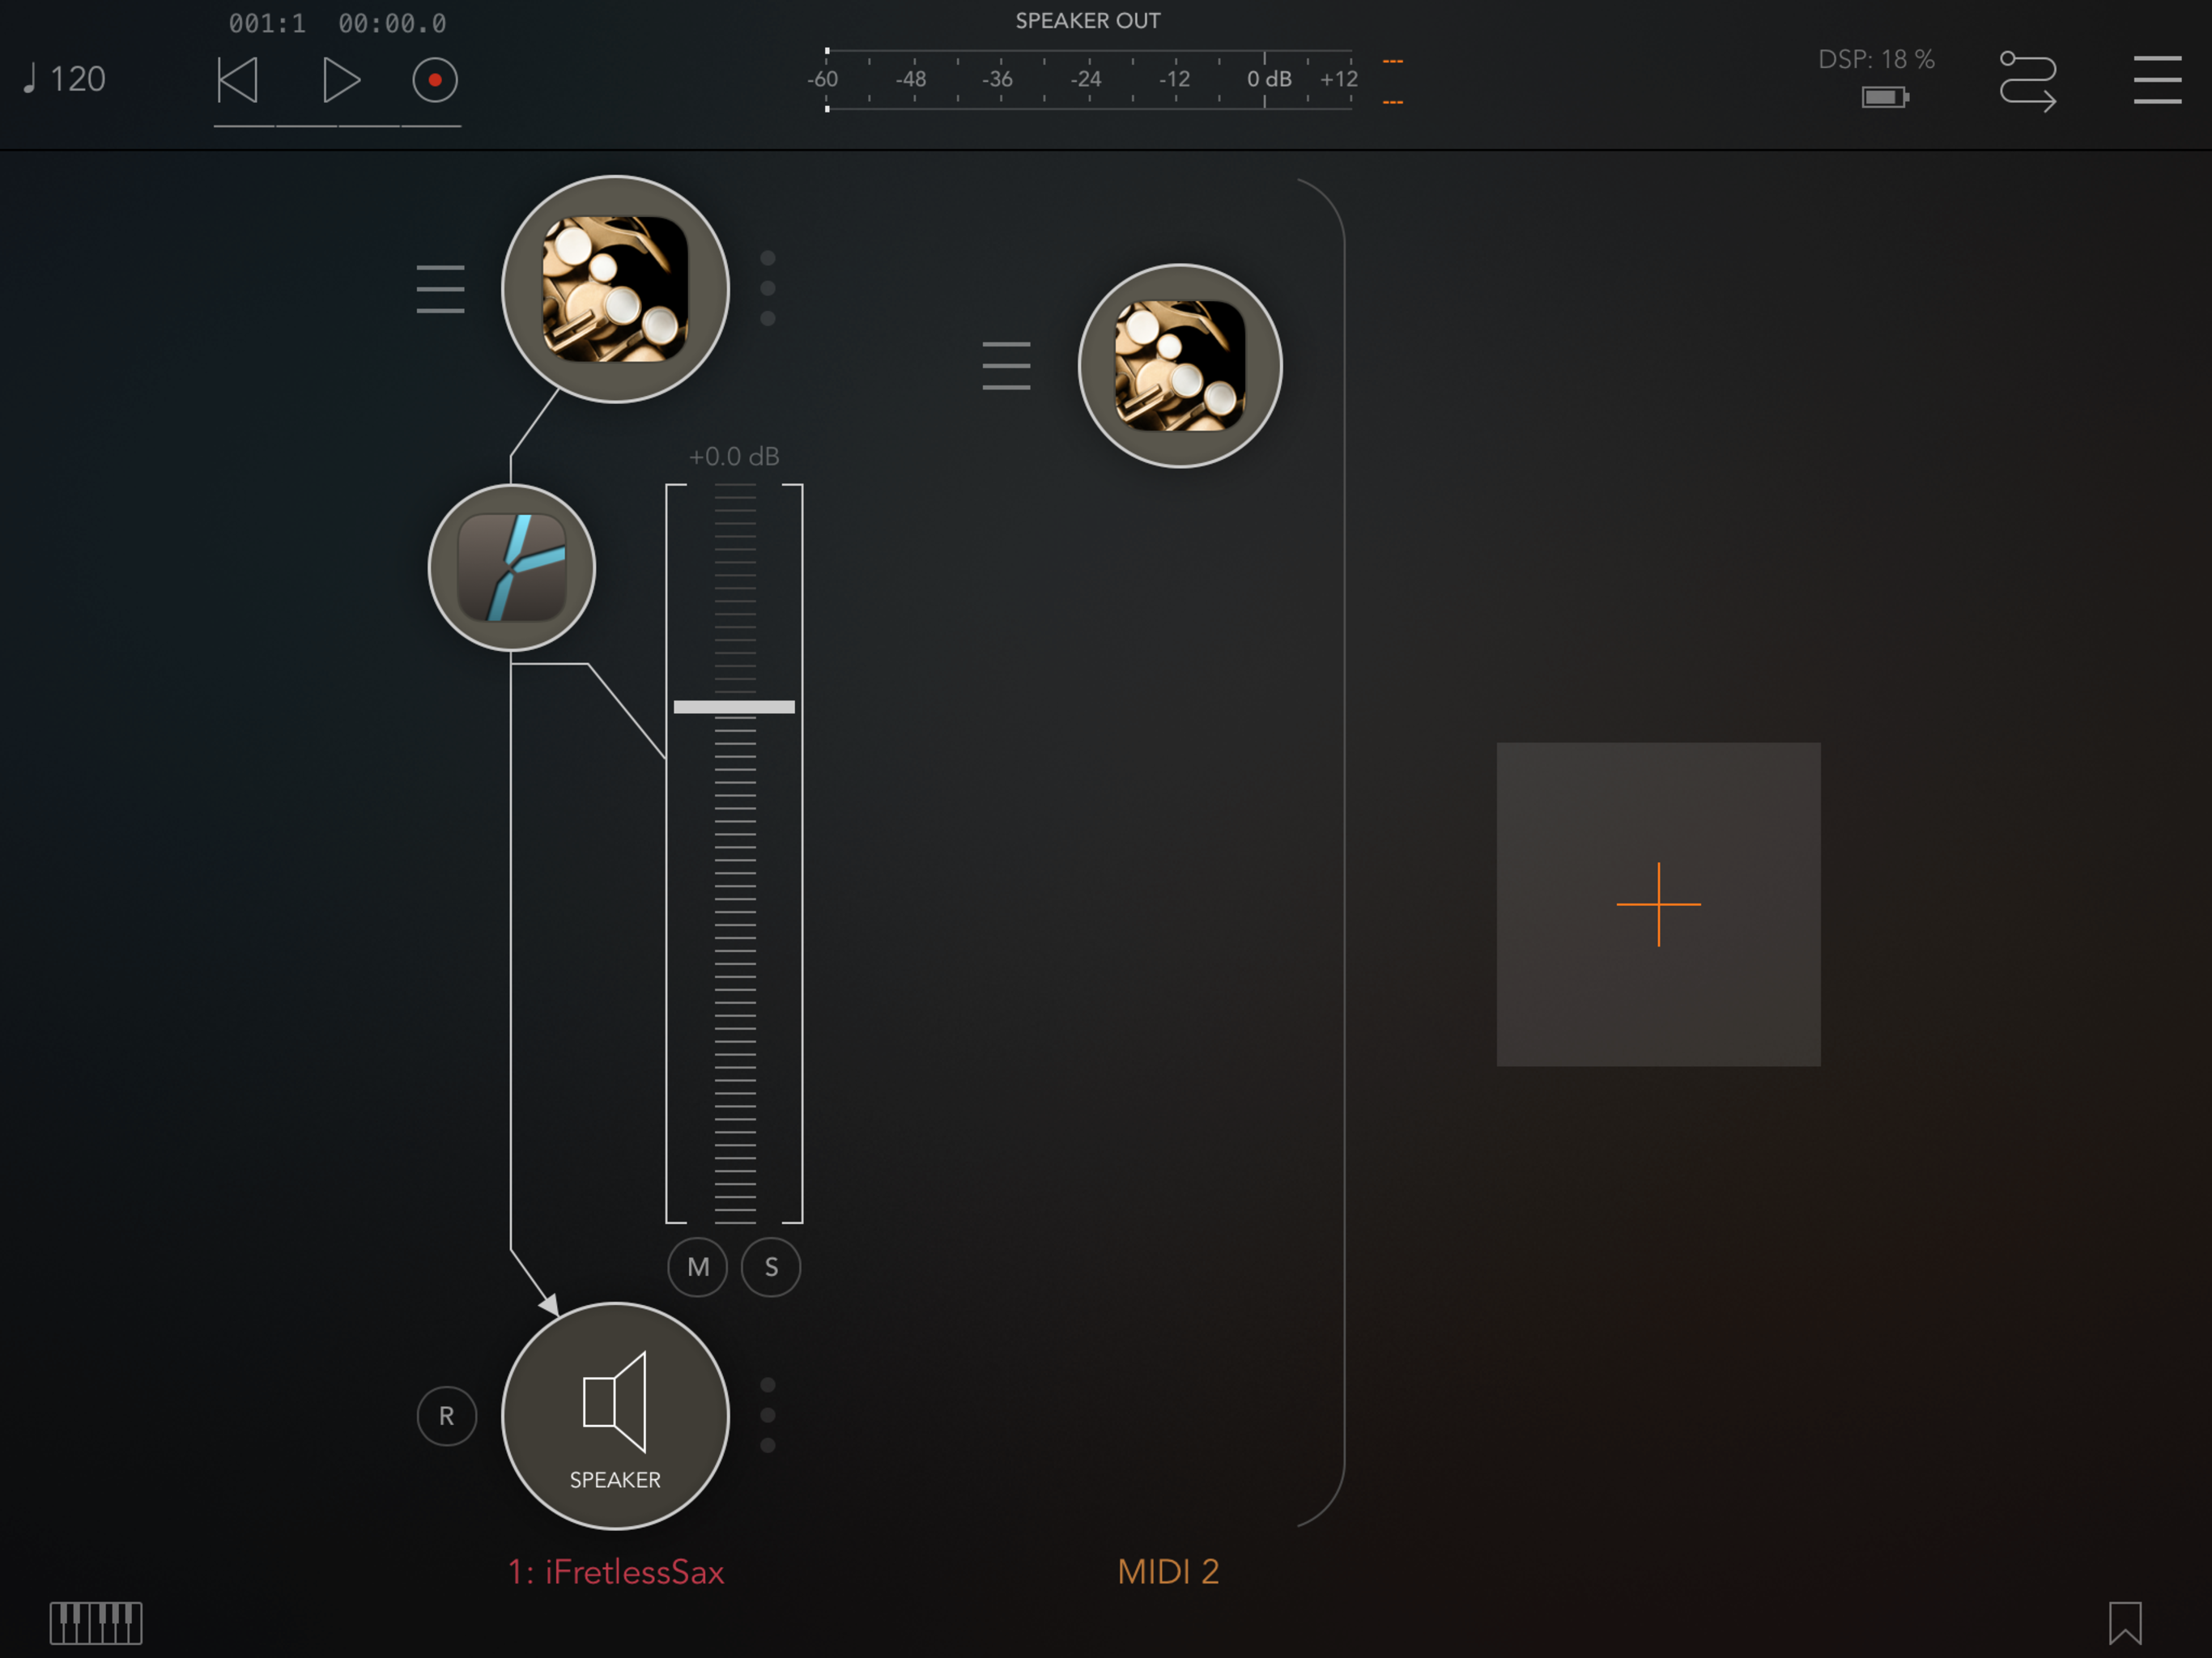The image size is (2212, 1658).
Task: Open three-dot options beside speaker output
Action: point(768,1415)
